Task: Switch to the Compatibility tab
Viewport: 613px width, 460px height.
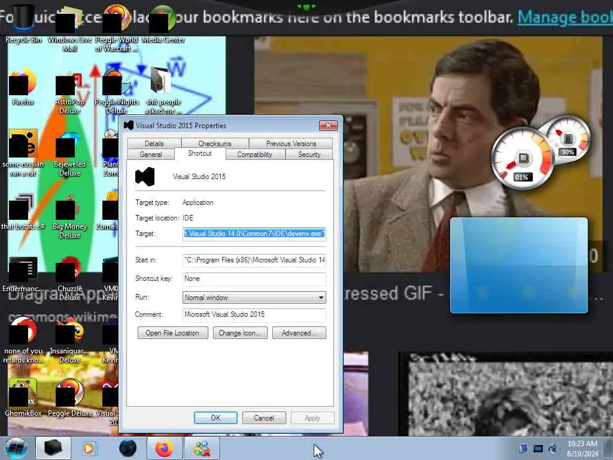Action: [254, 155]
